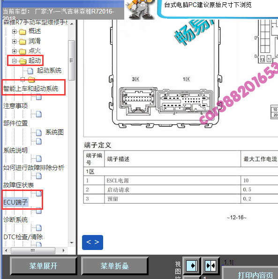Open DTC检查/清除 page
This screenshot has height=279, width=278.
pyautogui.click(x=23, y=237)
